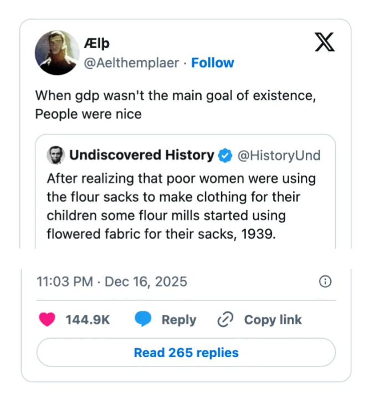Open the Undiscovered History account name

[x=141, y=155]
